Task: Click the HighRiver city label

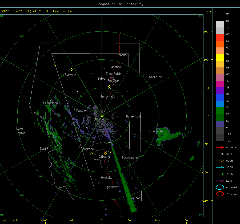Action: [110, 187]
